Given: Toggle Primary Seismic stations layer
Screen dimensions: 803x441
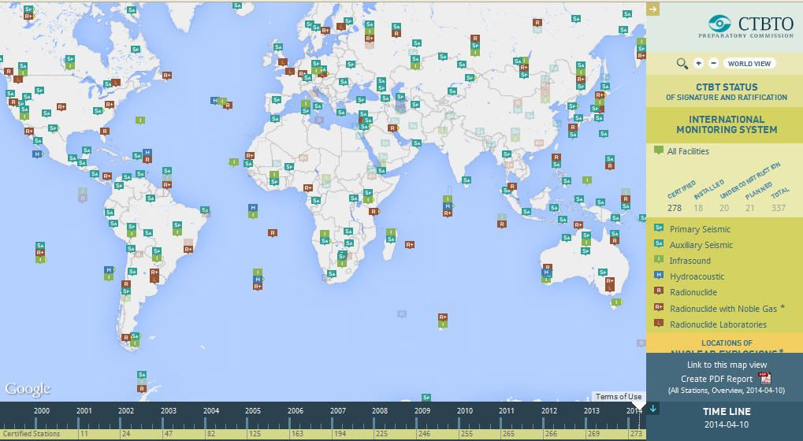Looking at the screenshot, I should [x=700, y=229].
